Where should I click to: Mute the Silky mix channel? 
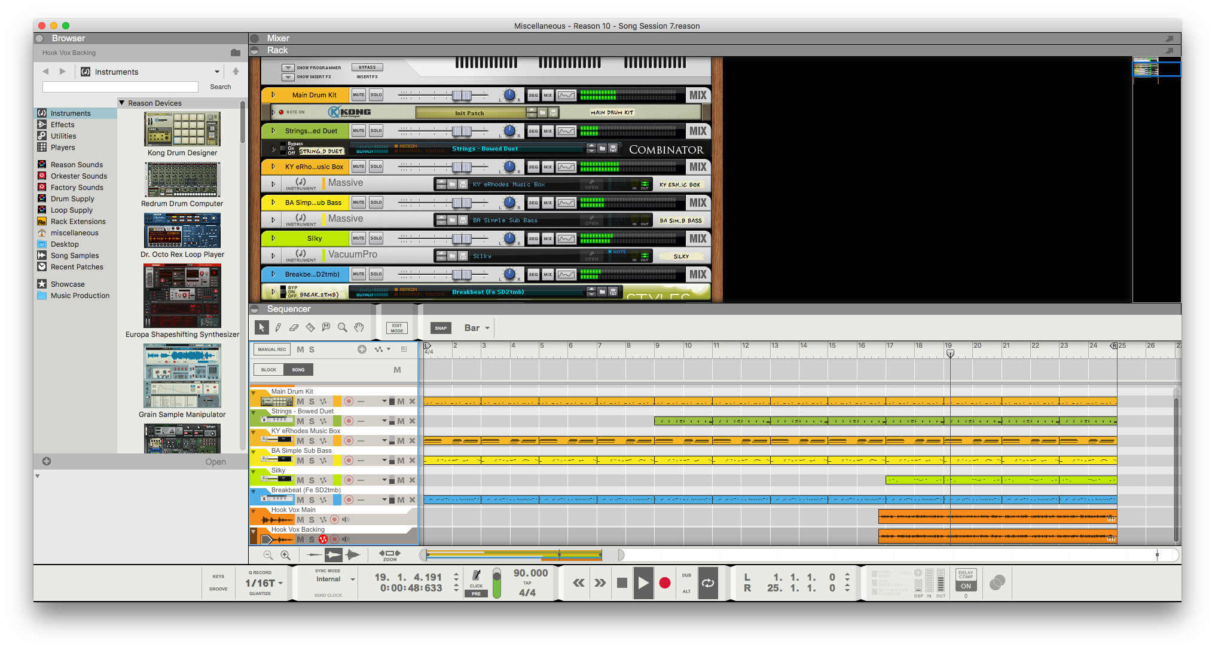point(359,238)
